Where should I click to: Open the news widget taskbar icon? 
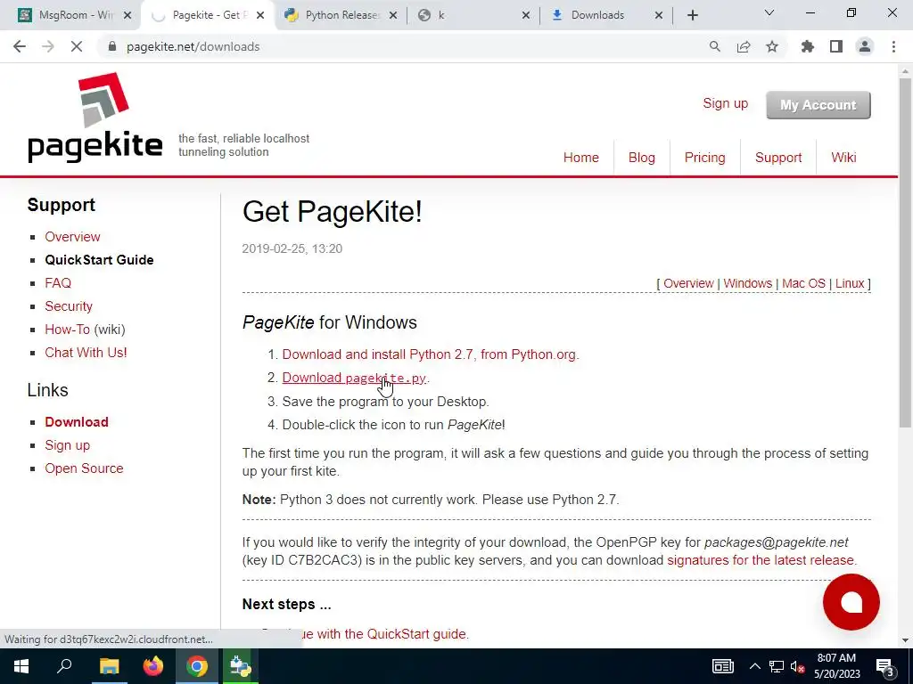pos(723,666)
